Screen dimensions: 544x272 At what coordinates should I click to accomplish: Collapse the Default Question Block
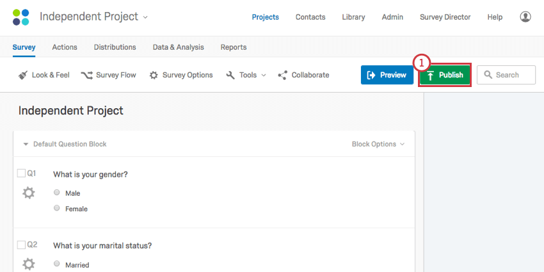(x=26, y=144)
